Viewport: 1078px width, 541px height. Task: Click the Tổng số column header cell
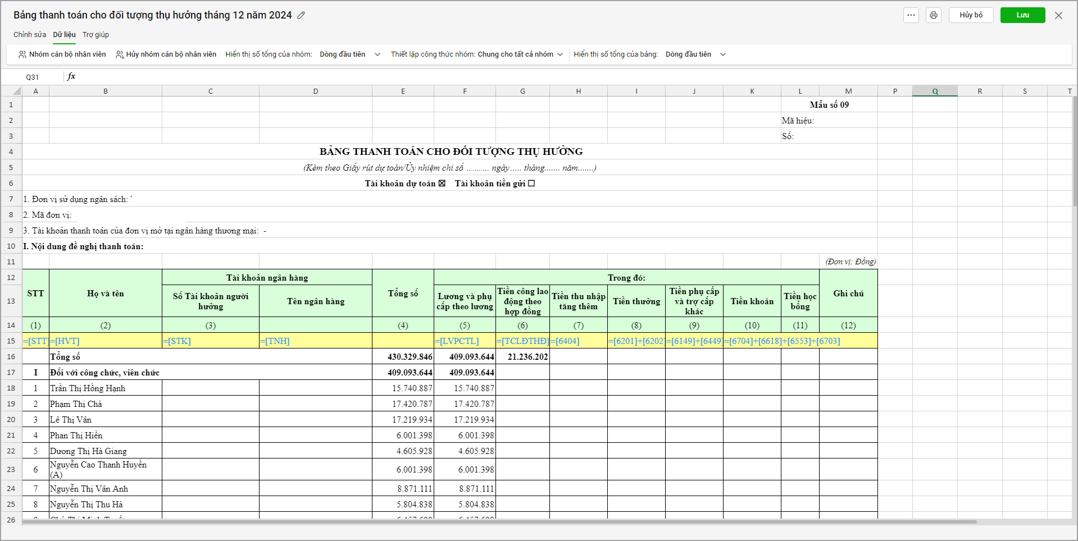403,294
